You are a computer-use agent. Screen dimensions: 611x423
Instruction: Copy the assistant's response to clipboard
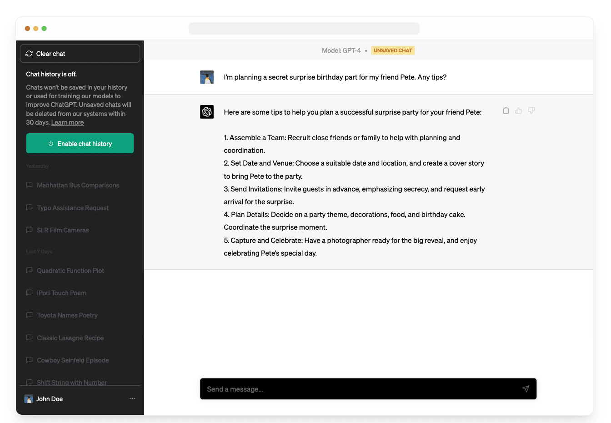click(506, 110)
